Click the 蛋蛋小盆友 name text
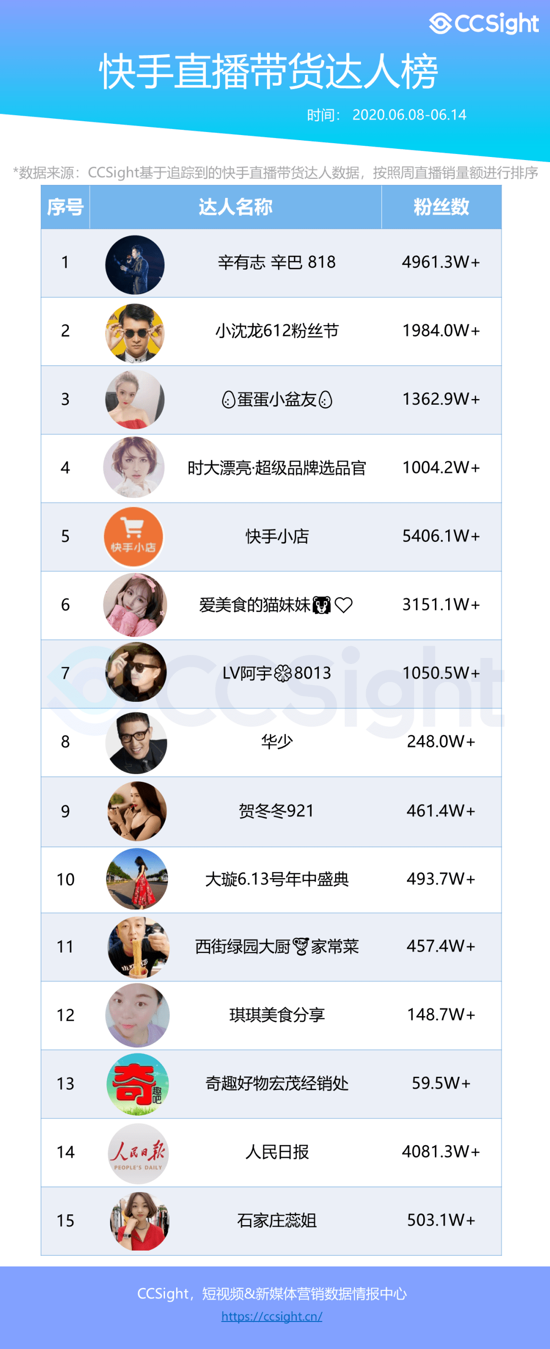The height and width of the screenshot is (1349, 550). [x=277, y=400]
